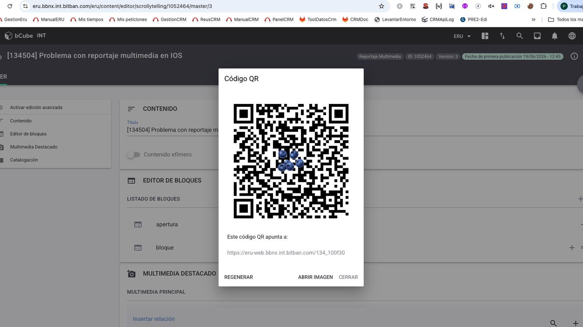
Task: Open the inbox tray icon in the header
Action: click(537, 36)
